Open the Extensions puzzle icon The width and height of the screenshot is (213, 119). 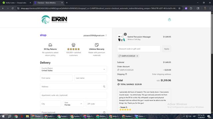coord(191,8)
